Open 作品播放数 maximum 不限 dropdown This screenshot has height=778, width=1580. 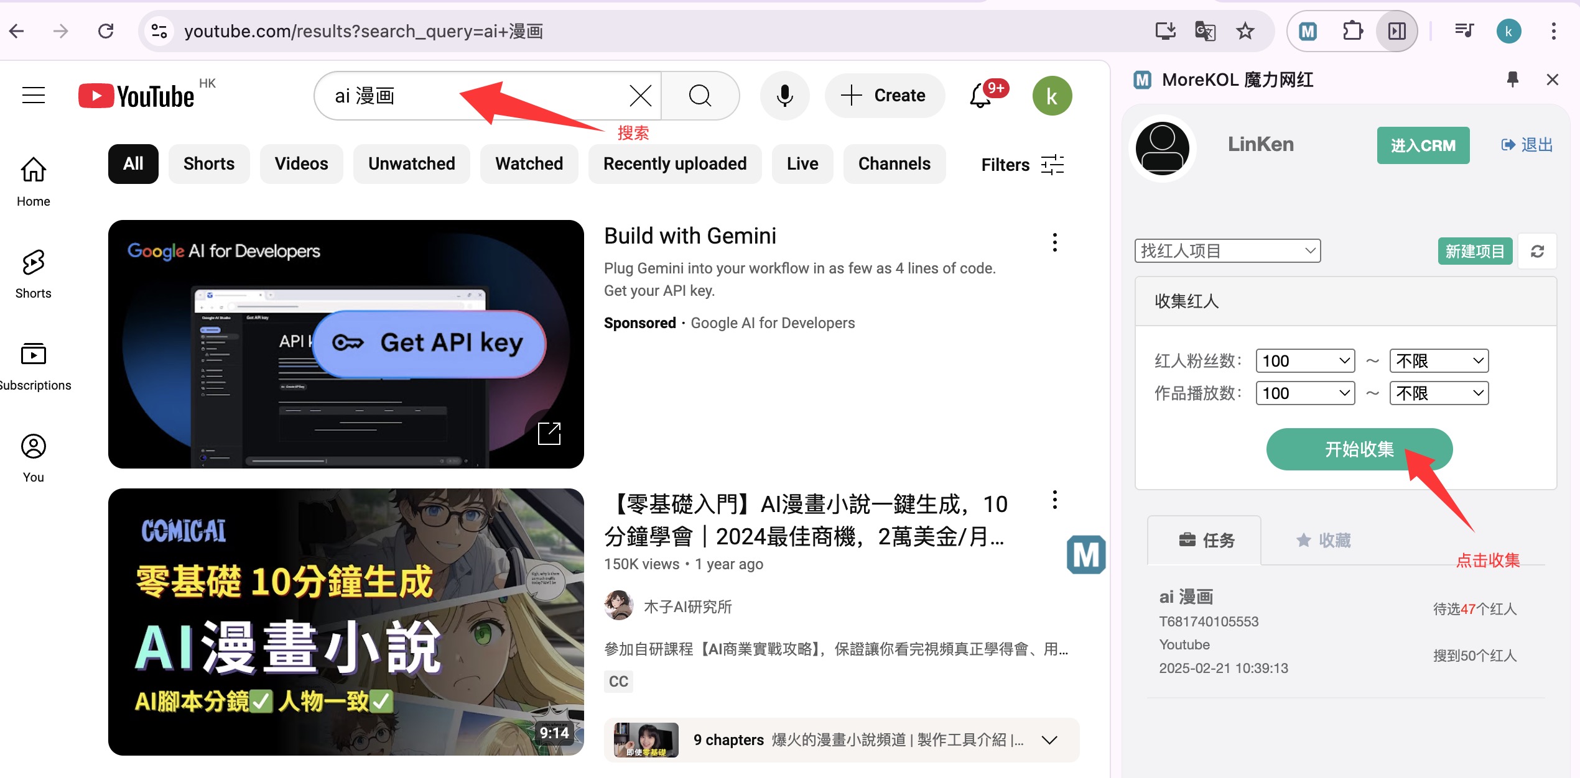[1439, 393]
